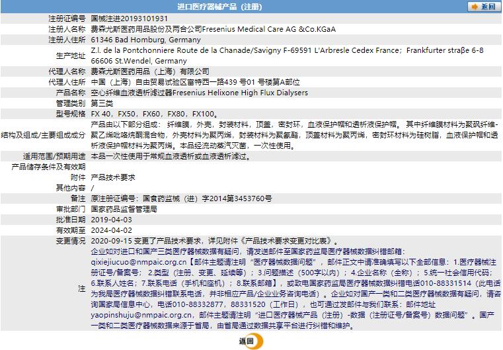Click the approving department 国家药品监督管理局

[x=124, y=209]
